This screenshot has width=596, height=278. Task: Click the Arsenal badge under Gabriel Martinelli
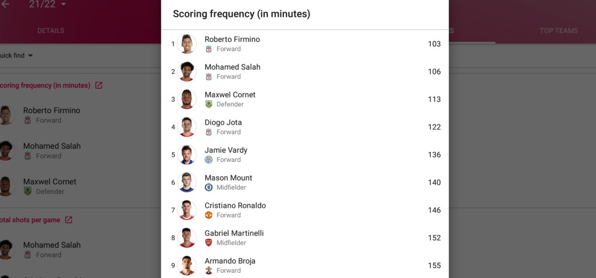[x=209, y=243]
